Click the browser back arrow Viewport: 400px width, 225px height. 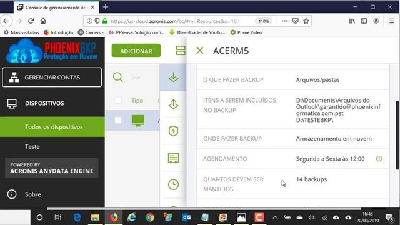pyautogui.click(x=7, y=21)
